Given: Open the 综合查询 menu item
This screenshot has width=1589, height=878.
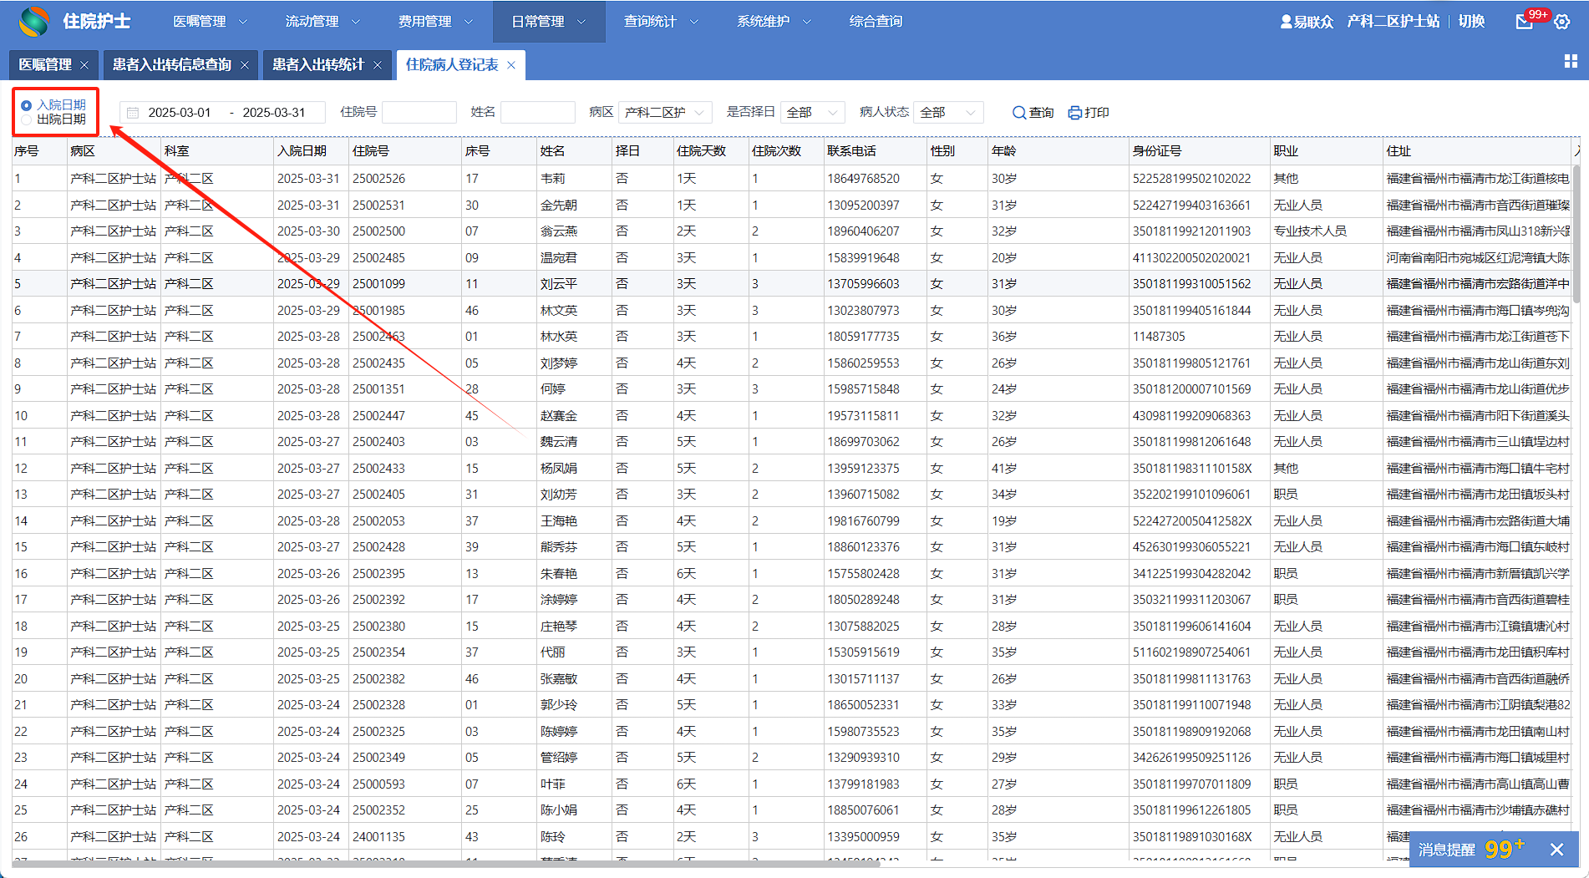Looking at the screenshot, I should click(x=876, y=22).
